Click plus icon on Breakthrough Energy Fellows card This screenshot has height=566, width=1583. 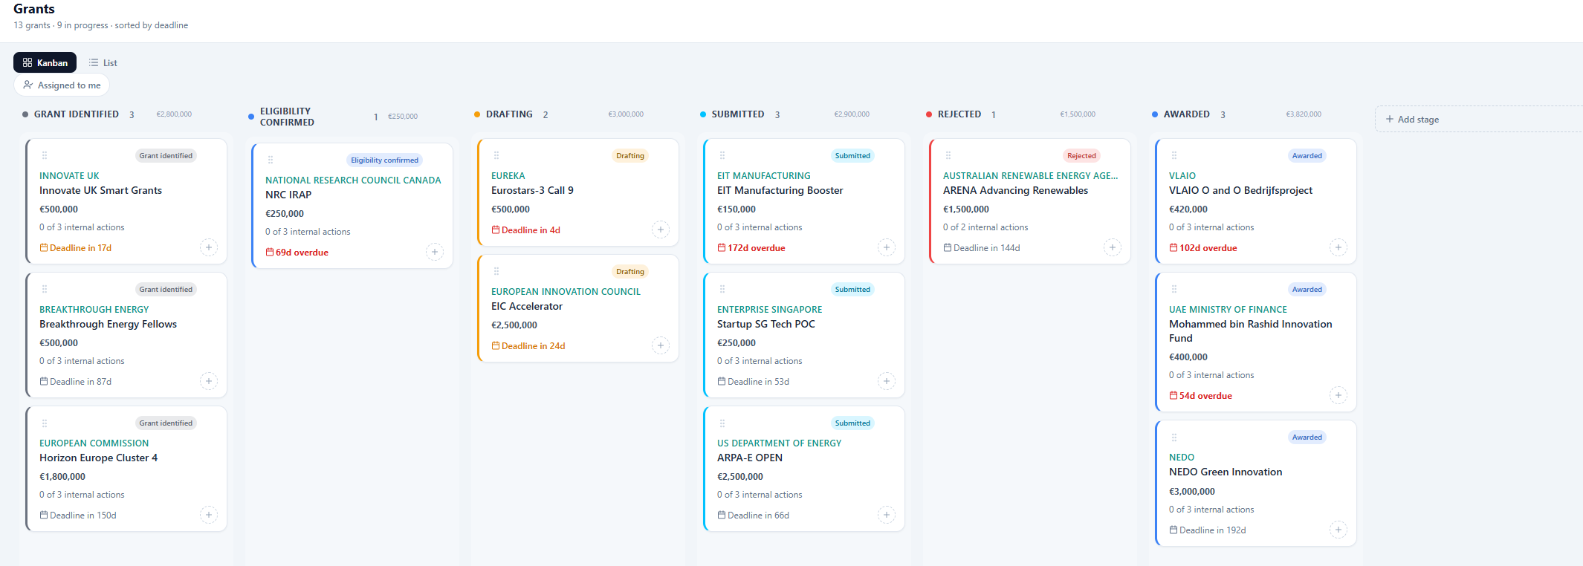click(209, 381)
